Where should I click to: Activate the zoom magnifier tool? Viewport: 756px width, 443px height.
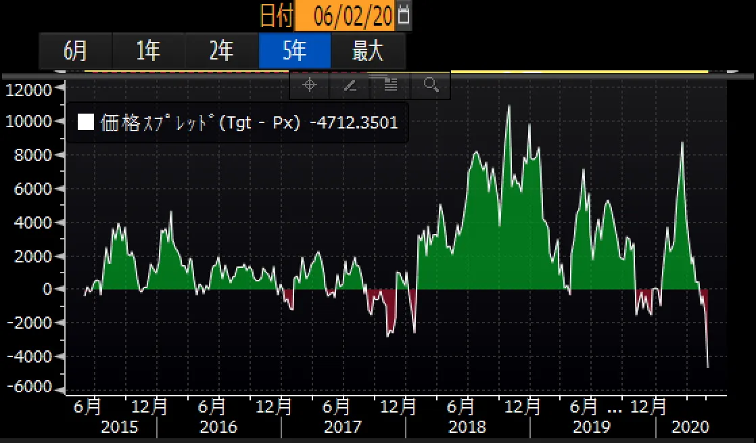tap(431, 86)
